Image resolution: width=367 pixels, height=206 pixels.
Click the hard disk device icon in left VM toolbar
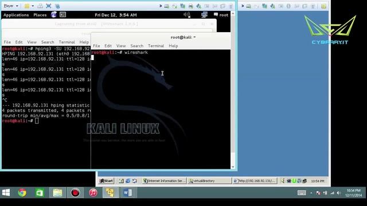click(166, 6)
